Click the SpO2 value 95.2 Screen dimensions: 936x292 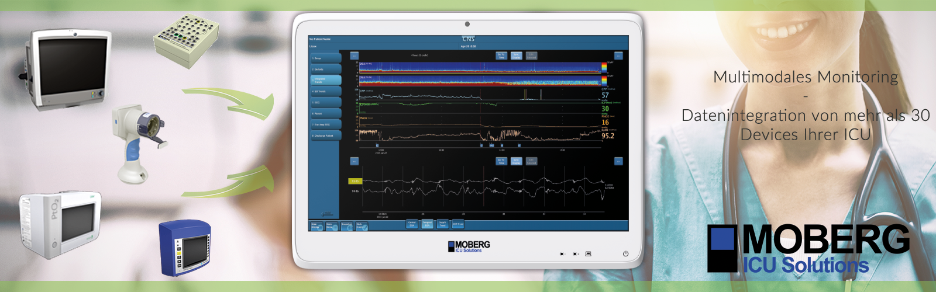[608, 135]
